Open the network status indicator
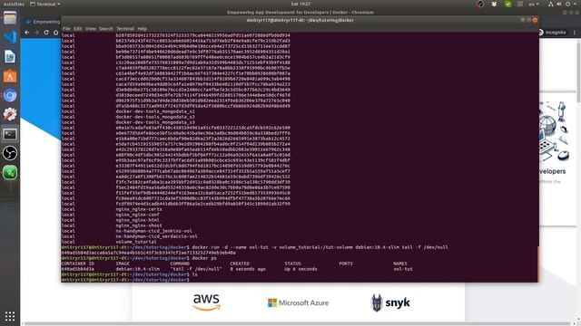 tap(551, 4)
